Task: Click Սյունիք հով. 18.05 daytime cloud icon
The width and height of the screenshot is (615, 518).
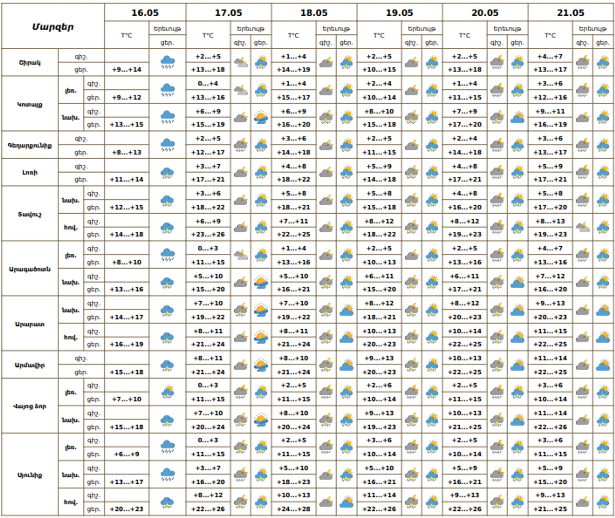Action: (347, 502)
